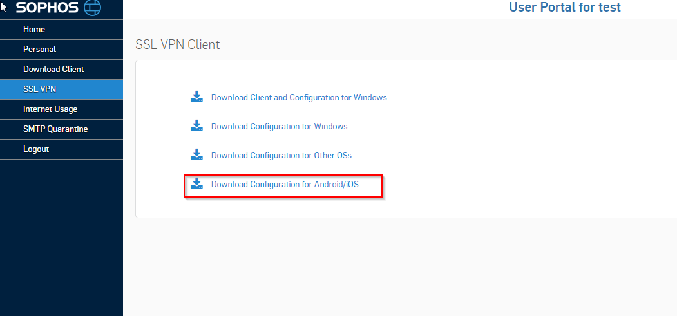Click Download Configuration for Other OSs link
Image resolution: width=677 pixels, height=316 pixels.
click(x=281, y=156)
